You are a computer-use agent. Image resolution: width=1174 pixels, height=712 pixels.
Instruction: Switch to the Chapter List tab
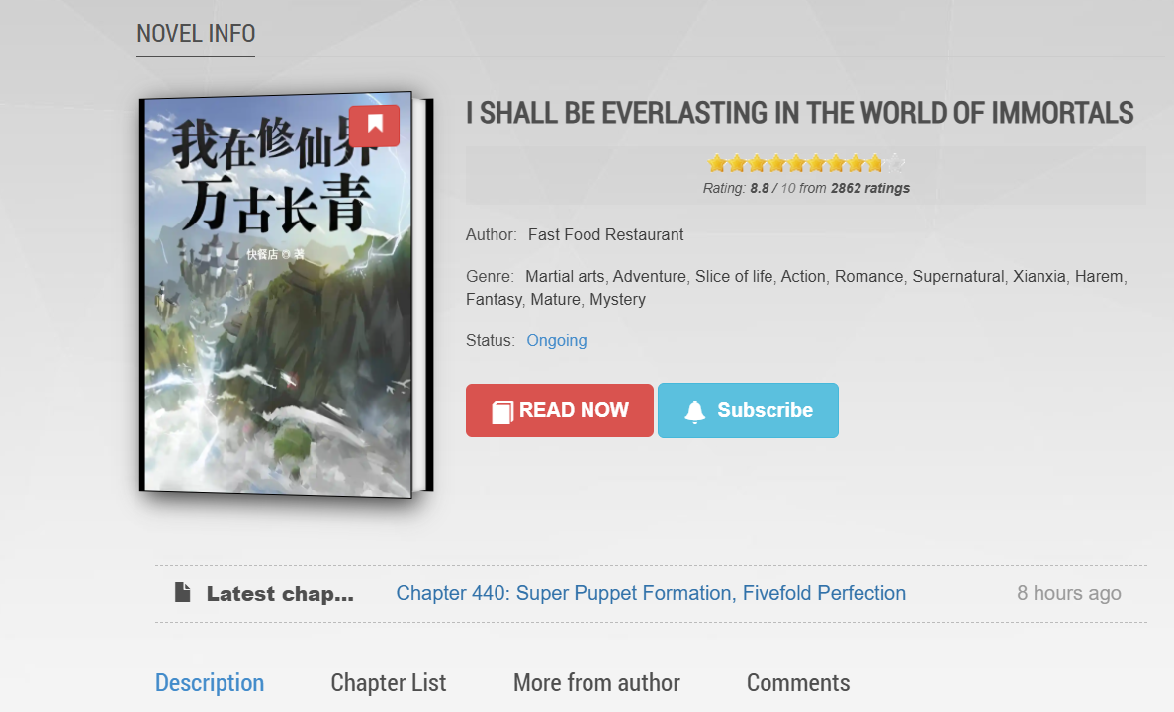coord(389,682)
